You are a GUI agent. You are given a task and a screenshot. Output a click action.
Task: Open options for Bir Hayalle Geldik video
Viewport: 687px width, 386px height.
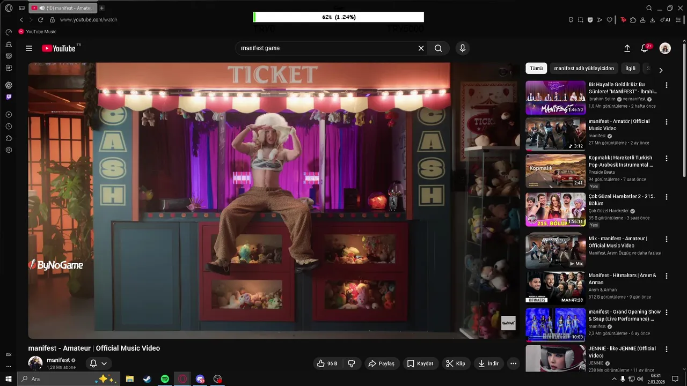(667, 85)
